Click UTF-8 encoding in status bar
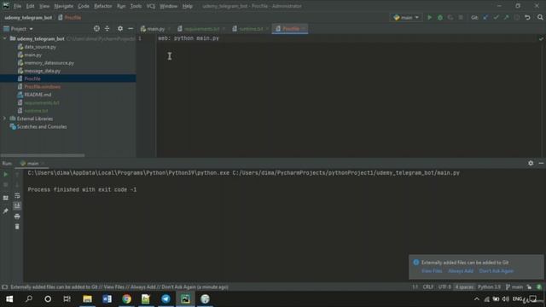 (x=444, y=287)
